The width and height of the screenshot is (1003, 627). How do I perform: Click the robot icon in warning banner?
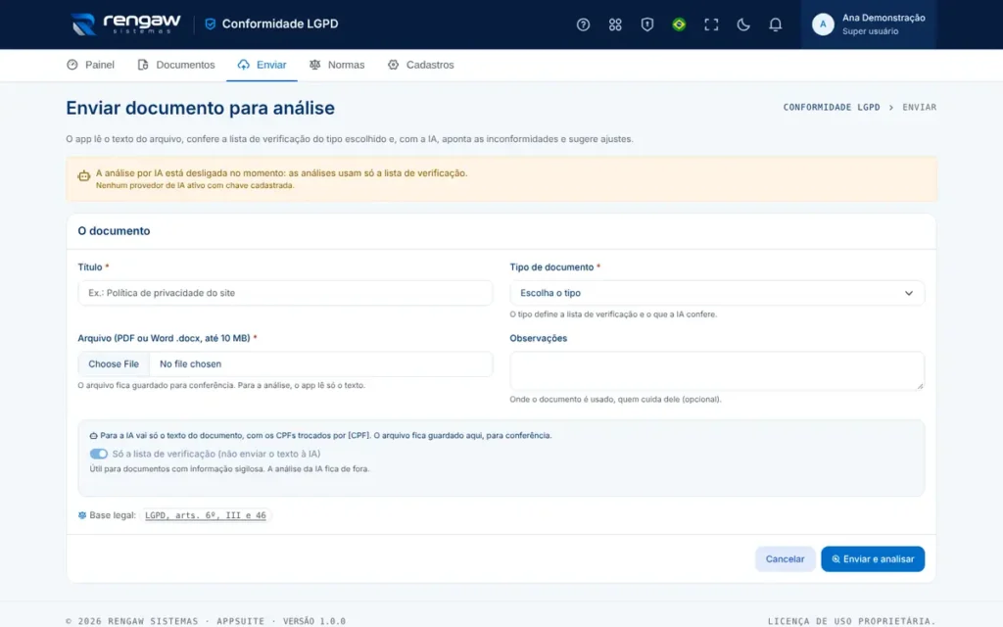tap(84, 176)
